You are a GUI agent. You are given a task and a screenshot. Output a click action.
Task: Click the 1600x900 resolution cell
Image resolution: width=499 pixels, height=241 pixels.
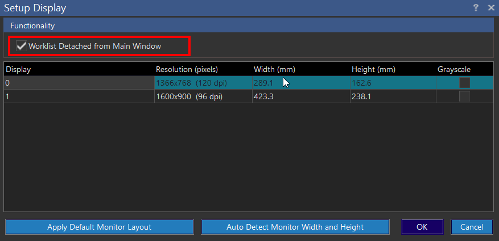[203, 96]
